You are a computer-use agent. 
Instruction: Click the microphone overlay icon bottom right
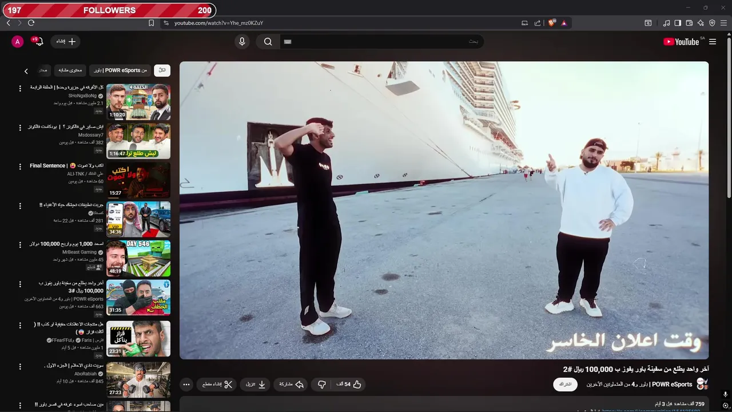tap(725, 394)
